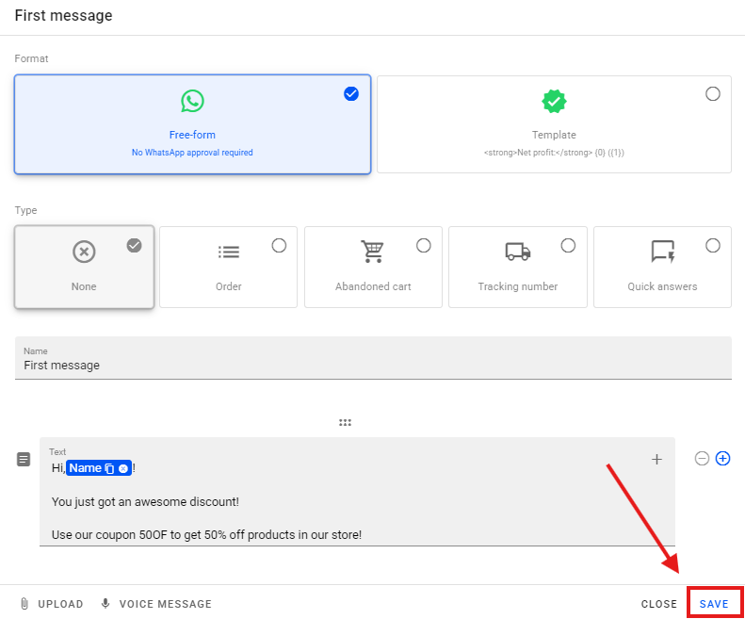Screen dimensions: 745x619
Task: Select the Order type radio button
Action: point(279,245)
